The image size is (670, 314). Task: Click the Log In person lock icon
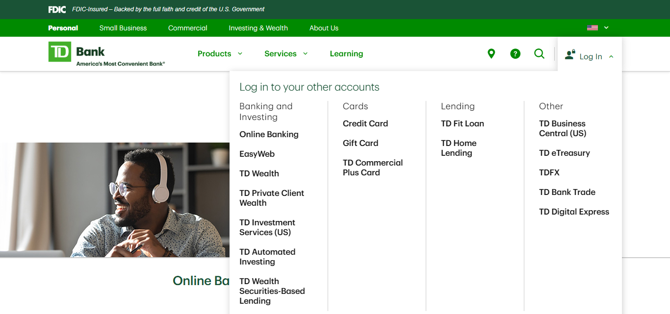(x=570, y=54)
